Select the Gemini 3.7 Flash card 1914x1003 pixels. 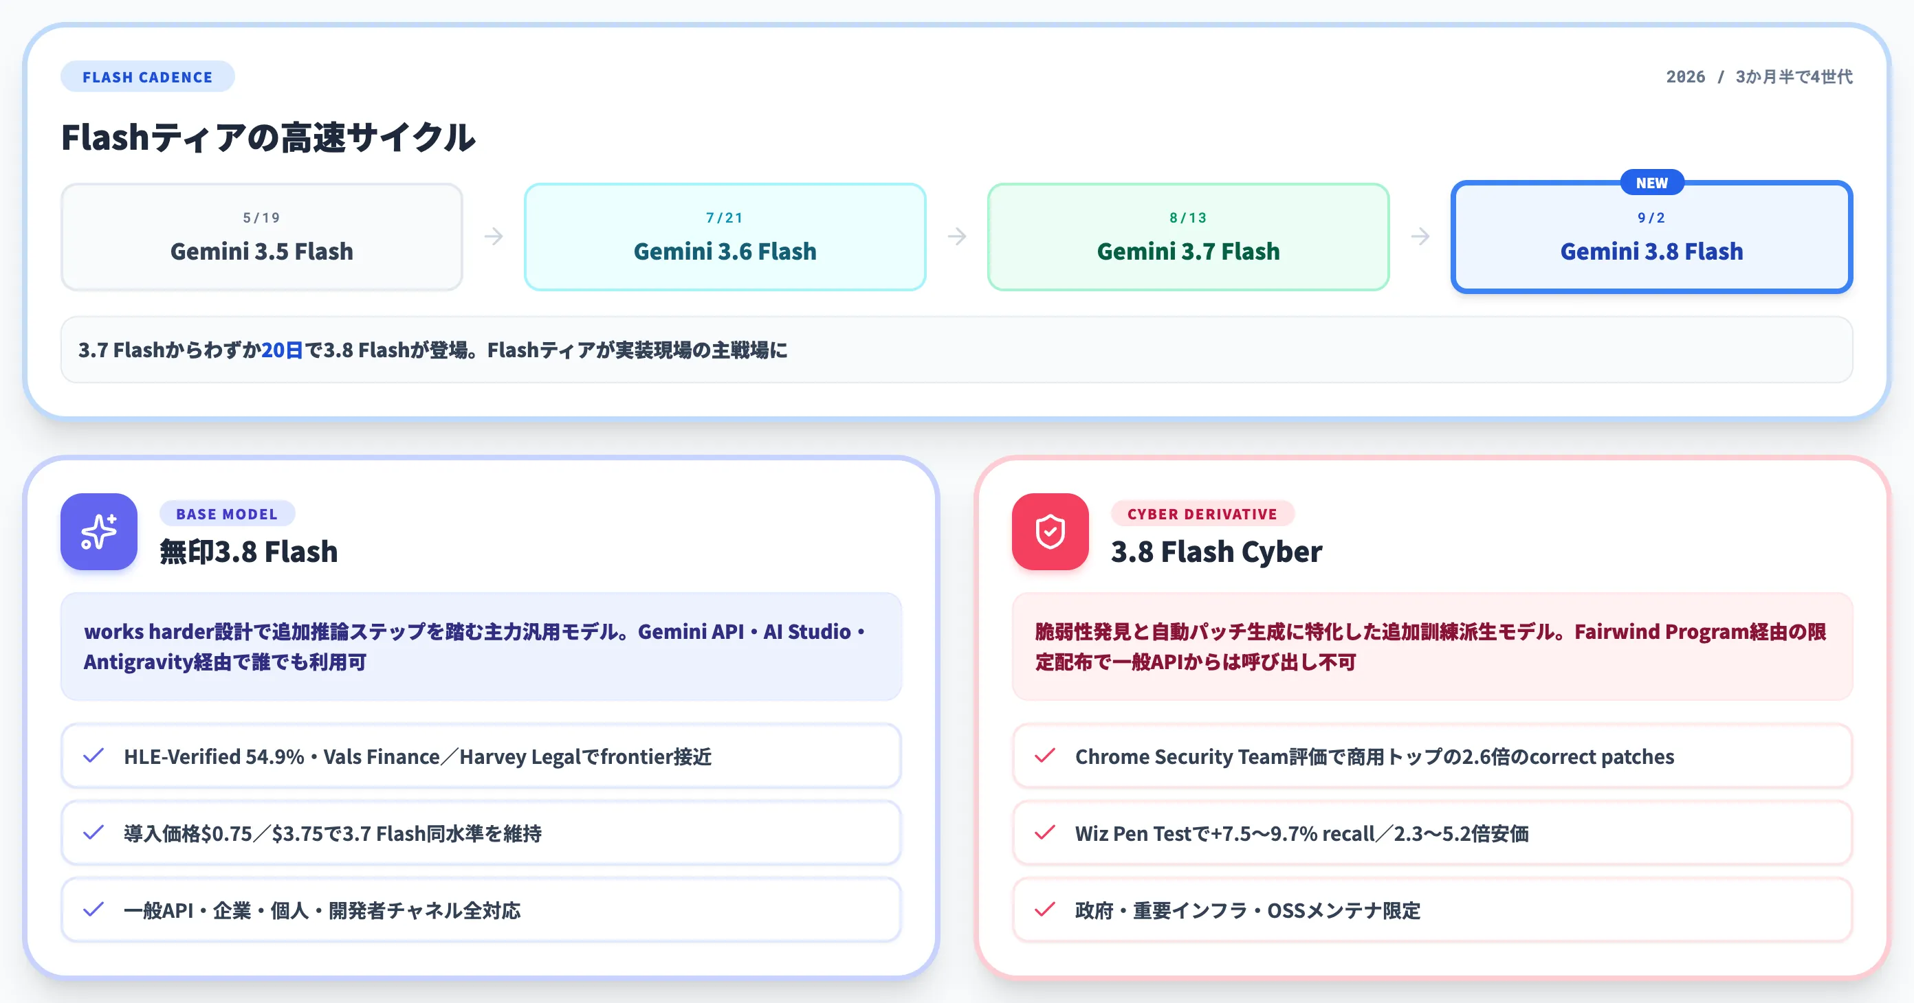(1188, 237)
